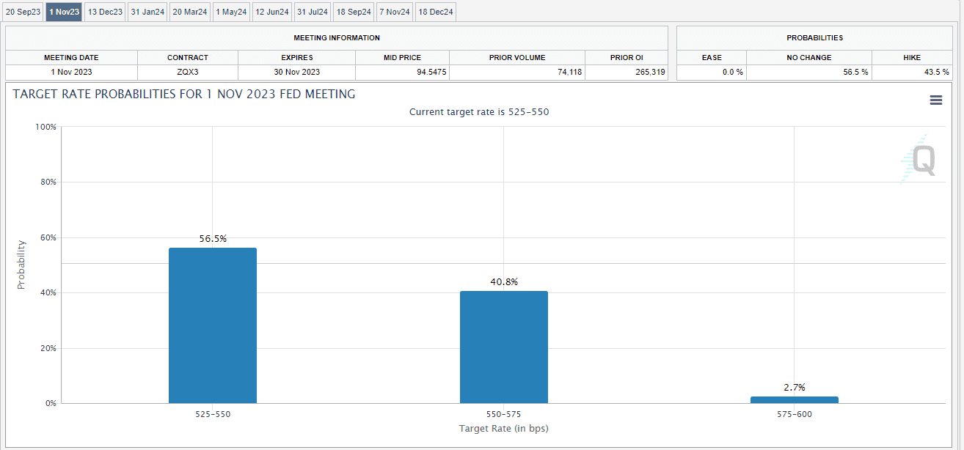This screenshot has width=964, height=450.
Task: Select the 1 Nov23 meeting tab
Action: [65, 12]
